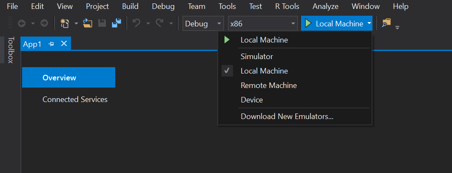The width and height of the screenshot is (452, 173).
Task: Open the Debug configuration dropdown
Action: [x=203, y=24]
